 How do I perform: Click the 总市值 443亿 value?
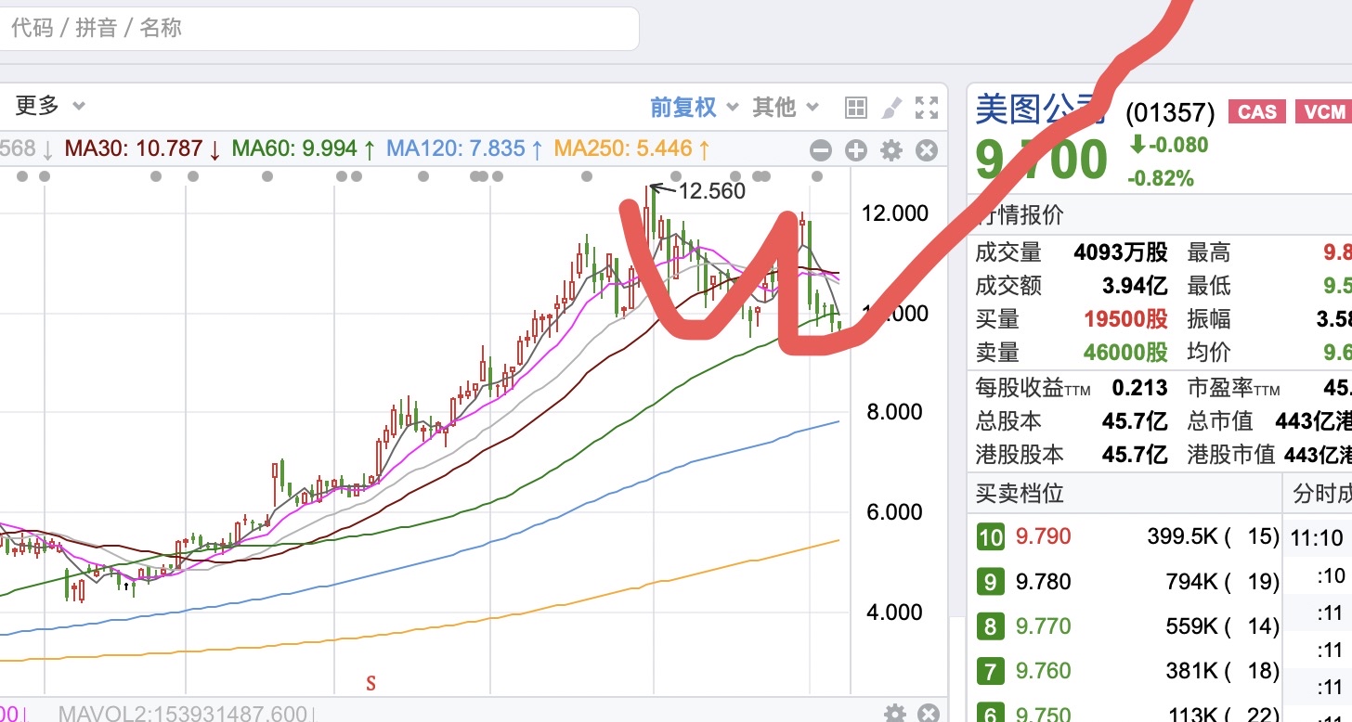[x=1313, y=421]
